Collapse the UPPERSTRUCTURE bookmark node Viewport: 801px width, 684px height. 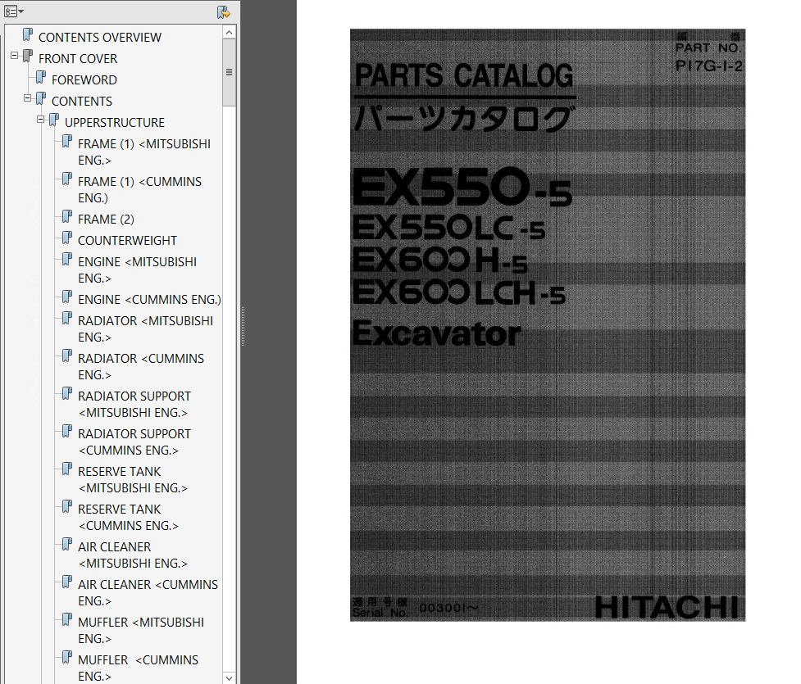click(40, 120)
